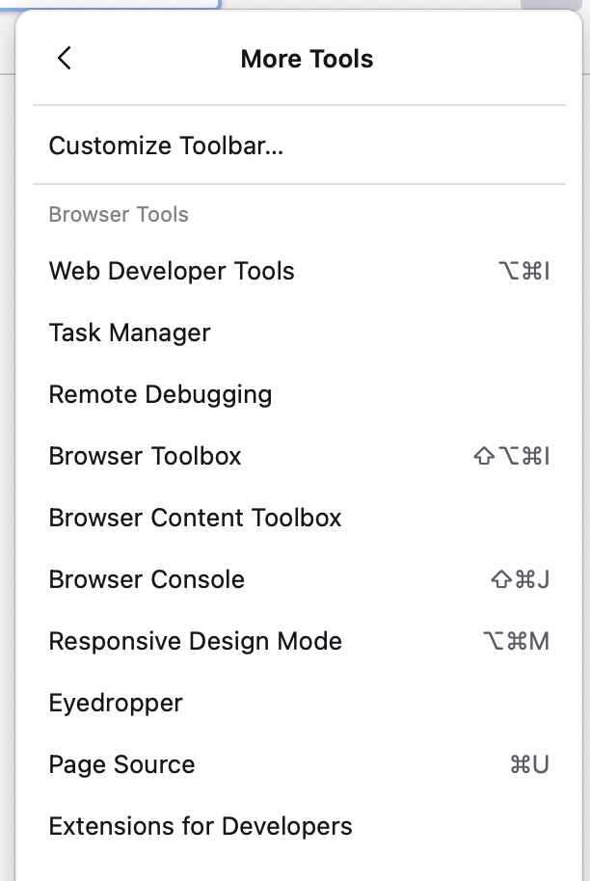Click the More Tools panel title
The height and width of the screenshot is (881, 590).
[x=307, y=59]
